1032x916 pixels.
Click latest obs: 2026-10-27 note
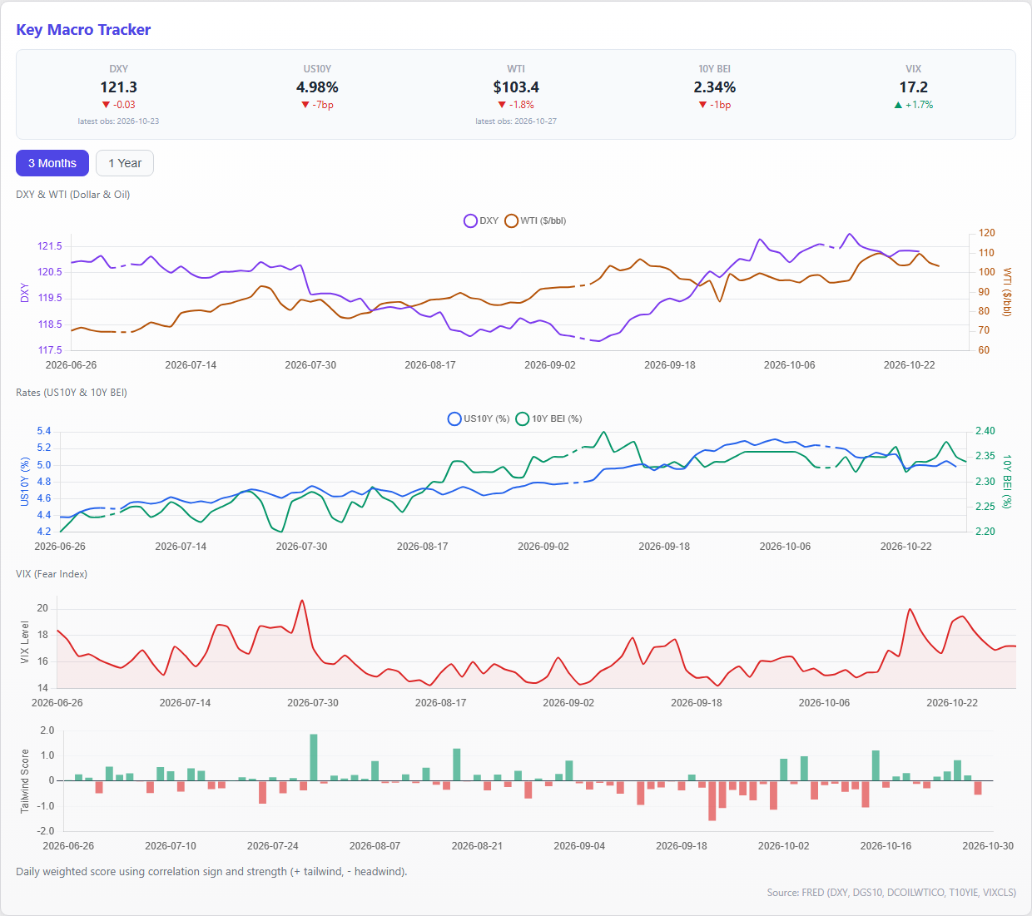(x=516, y=121)
